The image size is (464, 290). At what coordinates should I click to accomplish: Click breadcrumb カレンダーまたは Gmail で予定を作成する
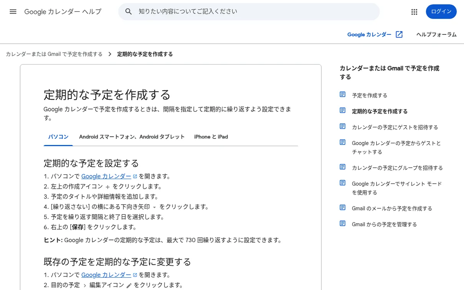click(x=54, y=54)
